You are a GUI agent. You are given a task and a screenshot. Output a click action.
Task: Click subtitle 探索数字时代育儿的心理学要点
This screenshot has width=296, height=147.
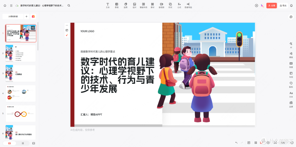(98, 51)
